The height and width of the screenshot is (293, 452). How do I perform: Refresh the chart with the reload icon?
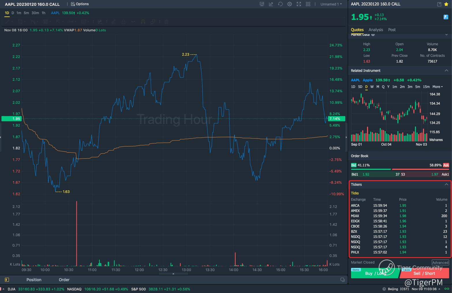coord(280,4)
